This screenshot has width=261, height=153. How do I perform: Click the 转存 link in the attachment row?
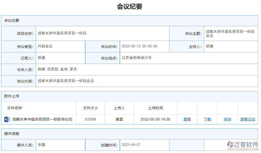pos(227,119)
